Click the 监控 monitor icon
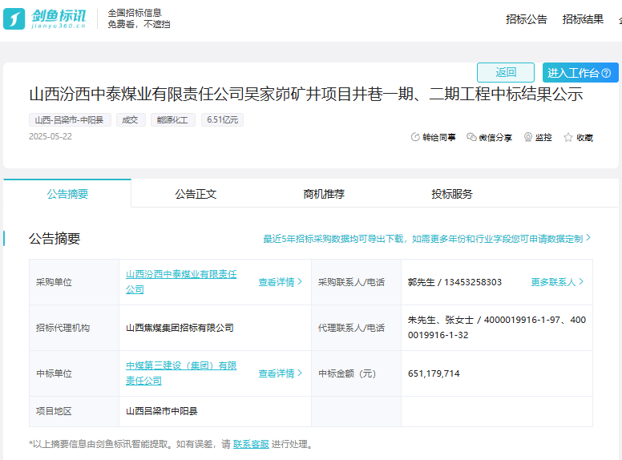Screen dimensions: 622x460 (527, 137)
